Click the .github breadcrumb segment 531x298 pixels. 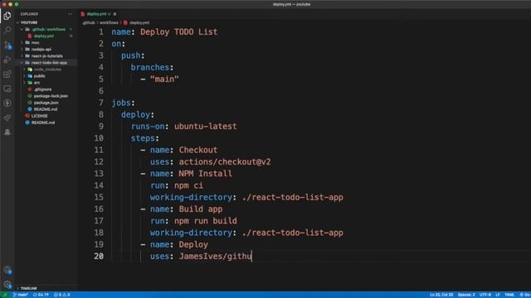tap(89, 22)
